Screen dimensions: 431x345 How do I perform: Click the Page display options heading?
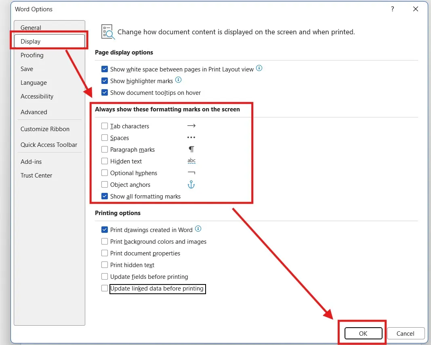click(x=124, y=52)
